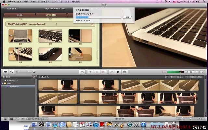This screenshot has width=208, height=130.
Task: Click the storyboard panel scrollbar
Action: [97, 54]
